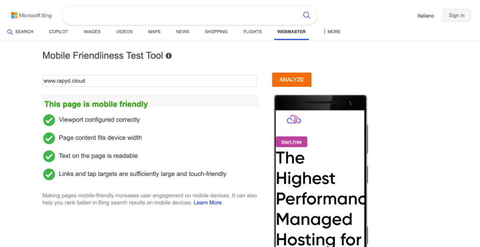Click green checkmark next to Viewport configured correctly
This screenshot has width=480, height=247.
(x=49, y=120)
